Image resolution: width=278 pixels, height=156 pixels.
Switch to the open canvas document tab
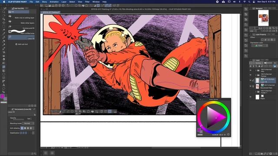coord(51,12)
